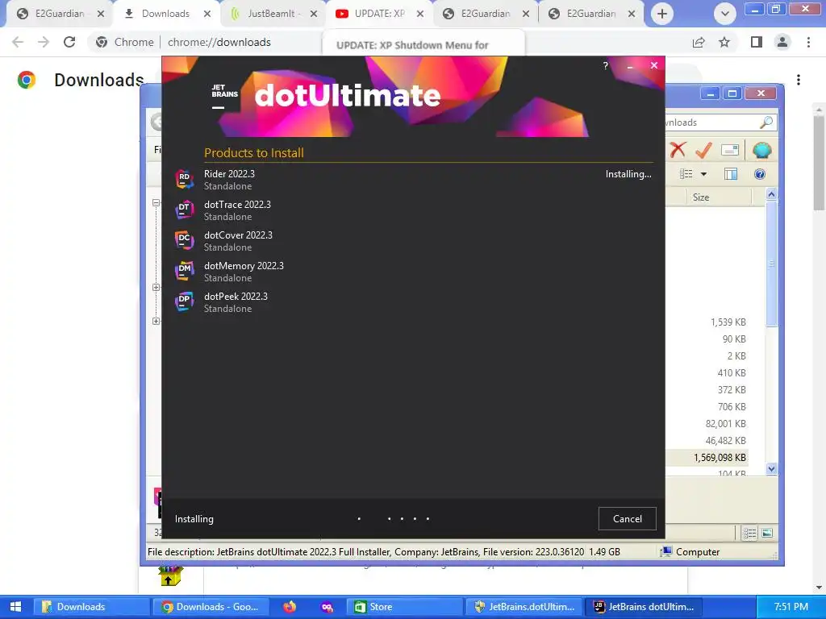The width and height of the screenshot is (826, 619).
Task: Open the Windows Start button
Action: [15, 607]
